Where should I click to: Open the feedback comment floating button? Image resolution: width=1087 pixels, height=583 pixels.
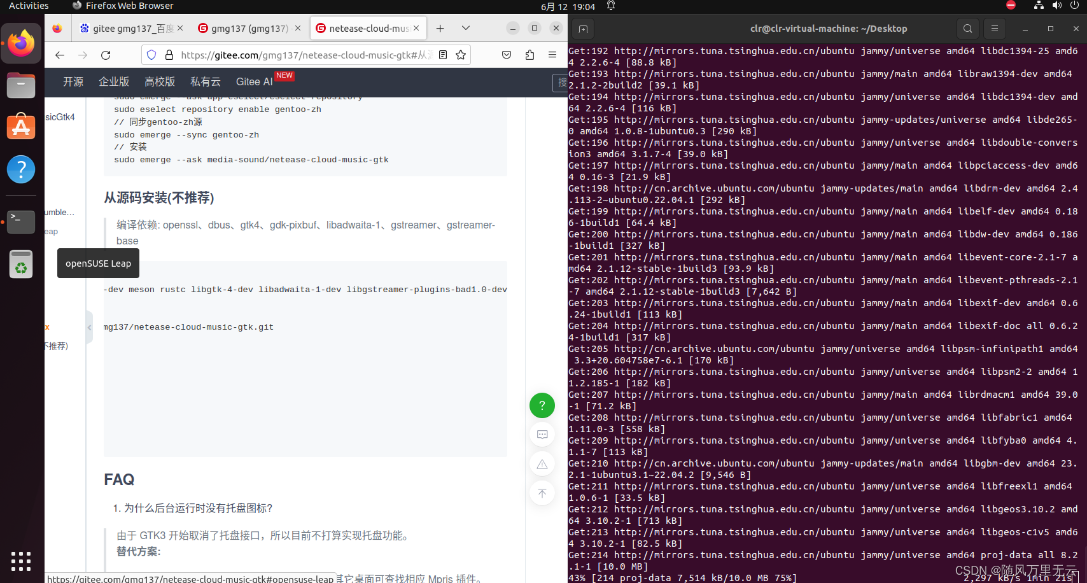(x=542, y=435)
